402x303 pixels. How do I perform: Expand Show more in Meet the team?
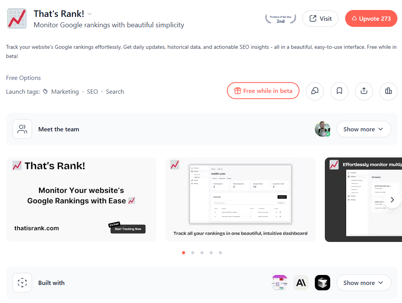364,129
